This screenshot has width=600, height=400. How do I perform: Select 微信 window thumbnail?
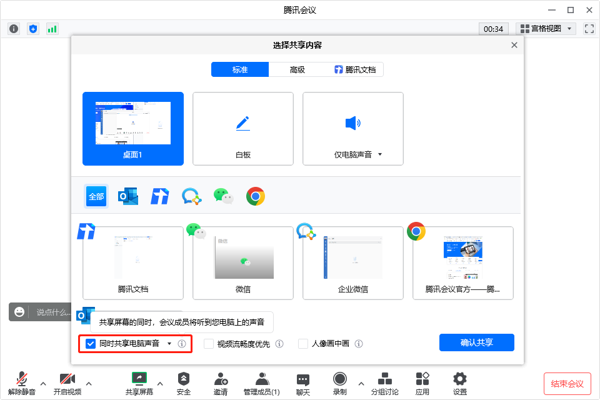pyautogui.click(x=243, y=263)
